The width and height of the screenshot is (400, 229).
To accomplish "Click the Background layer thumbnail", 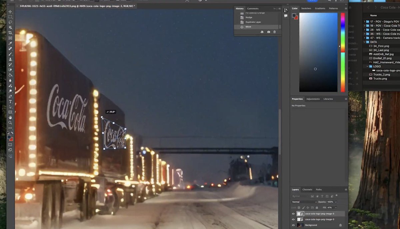I will 300,225.
